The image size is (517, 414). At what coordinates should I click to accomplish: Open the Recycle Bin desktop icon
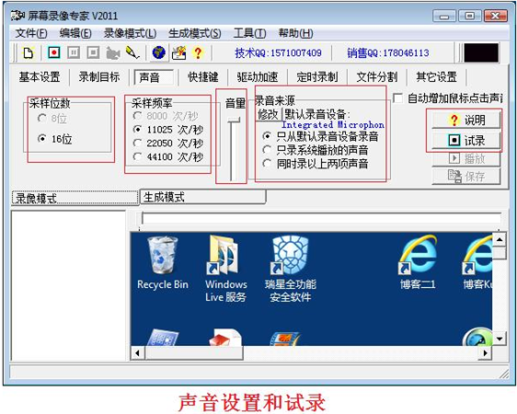[163, 263]
